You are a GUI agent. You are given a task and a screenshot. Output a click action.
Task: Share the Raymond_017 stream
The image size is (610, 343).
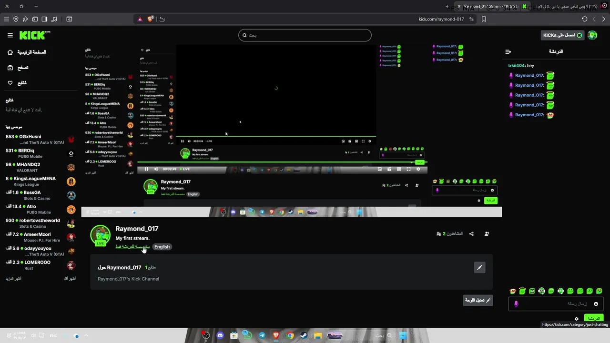471,233
